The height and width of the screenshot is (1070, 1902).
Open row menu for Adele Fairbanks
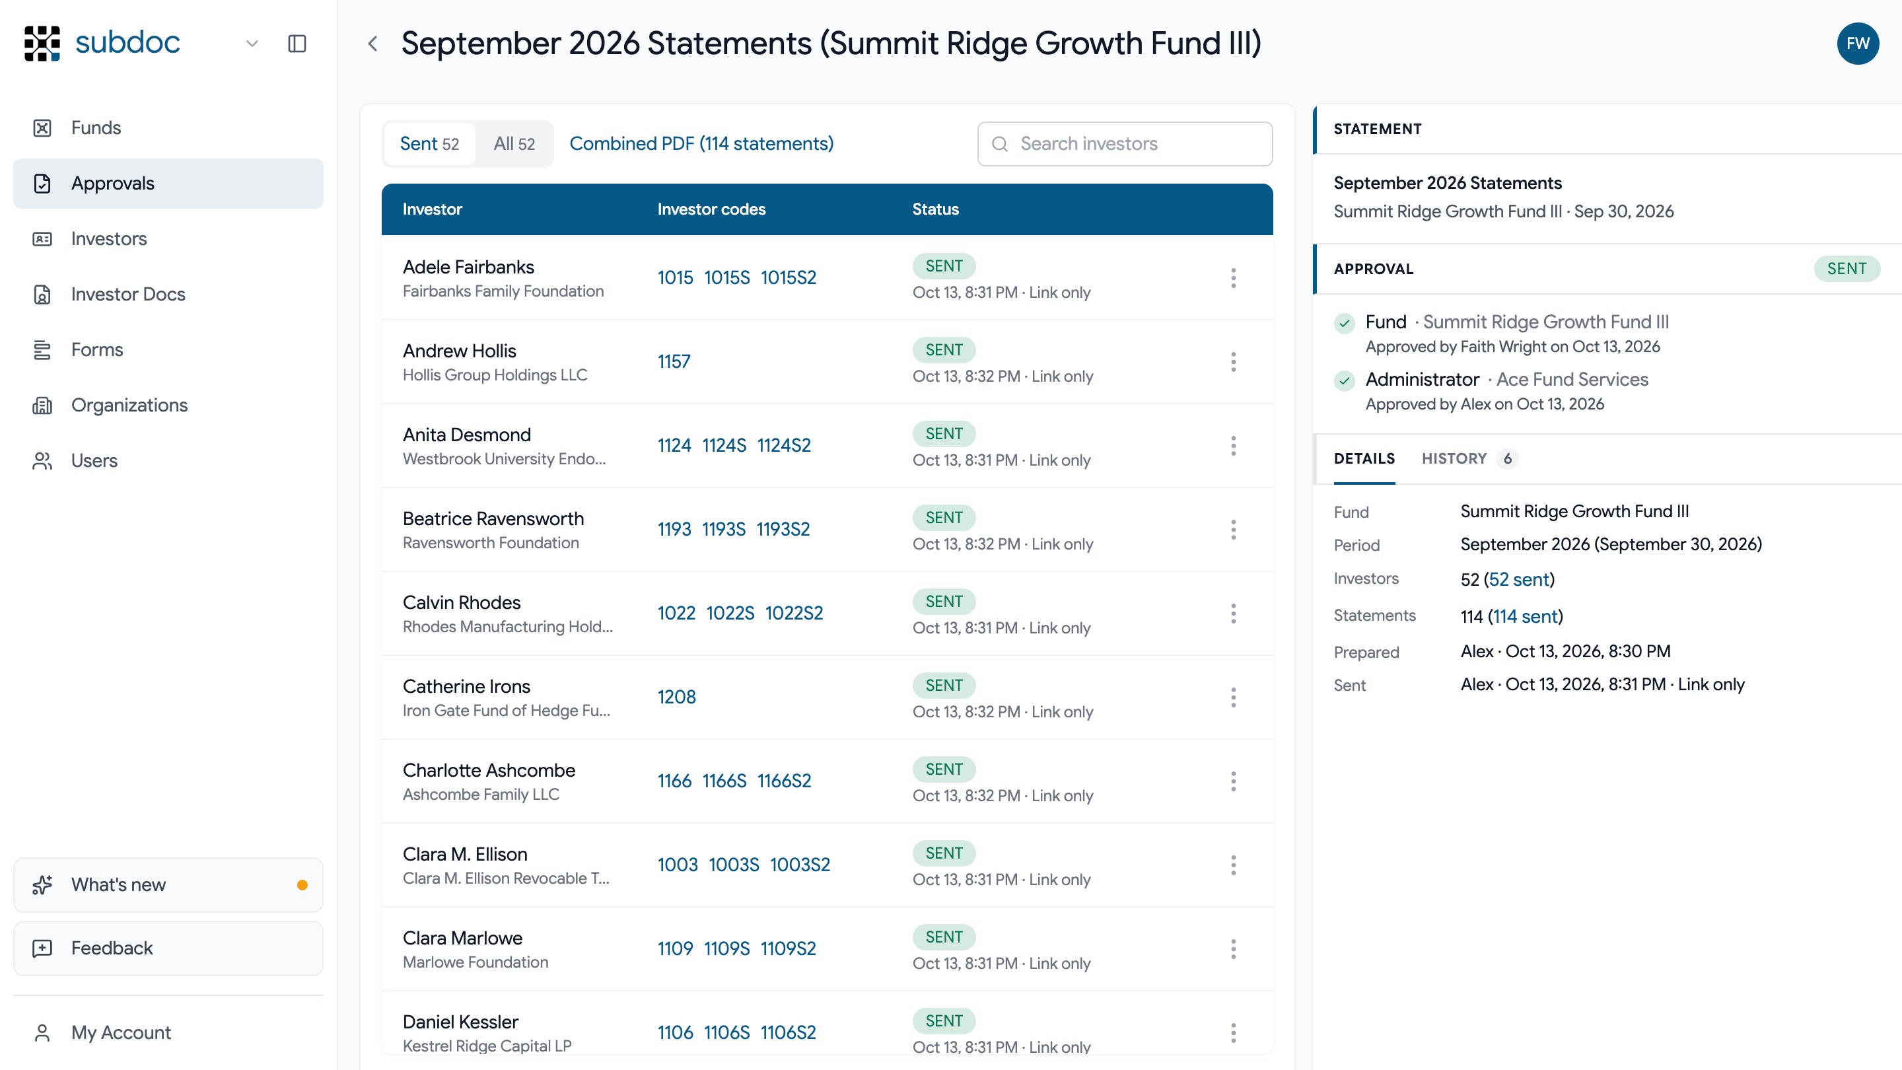[1233, 277]
